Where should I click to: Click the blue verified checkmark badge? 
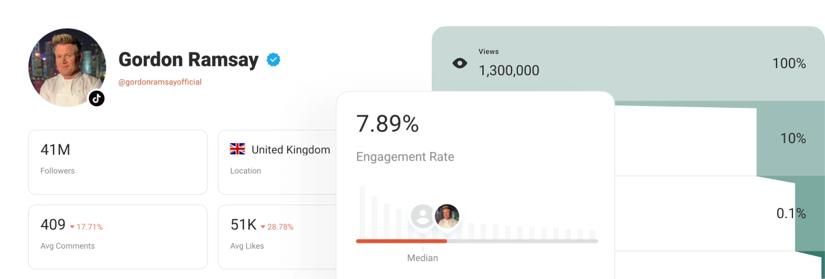tap(273, 59)
